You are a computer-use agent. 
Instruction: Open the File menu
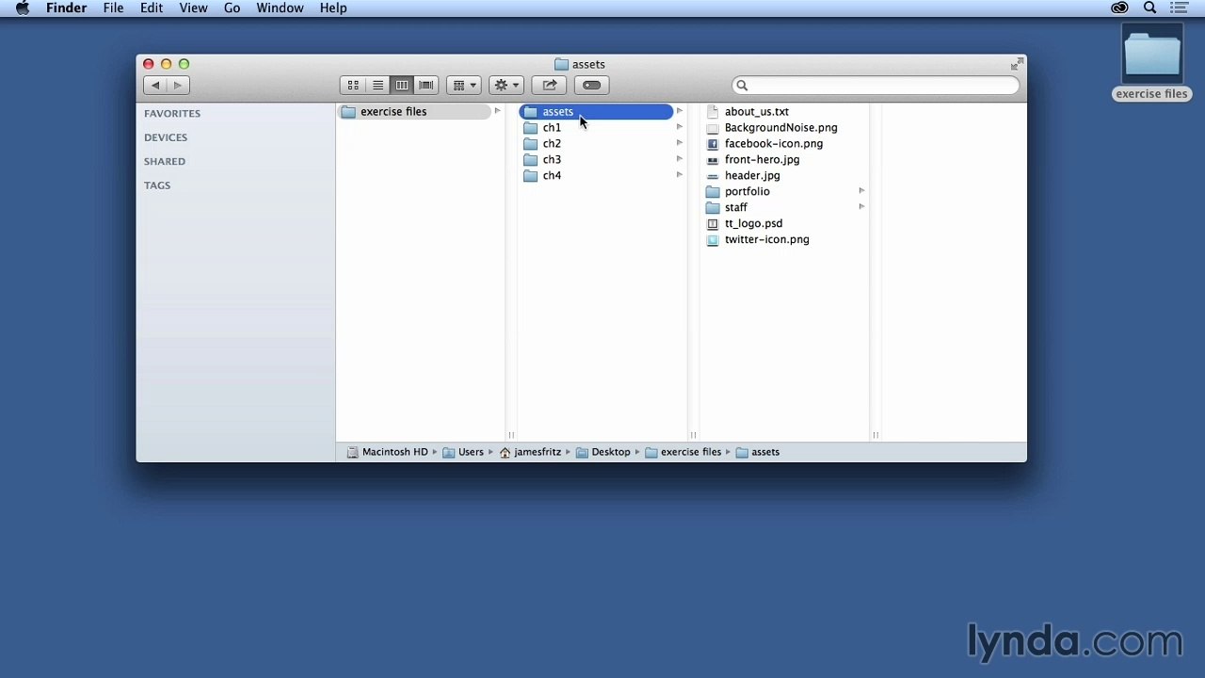(113, 8)
